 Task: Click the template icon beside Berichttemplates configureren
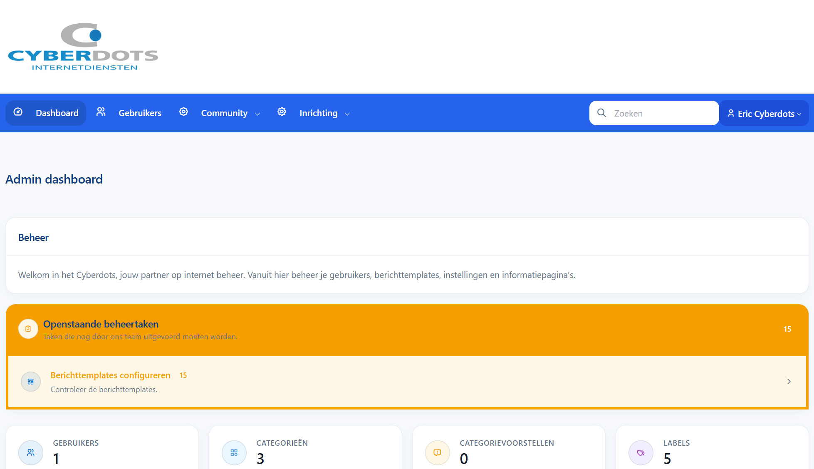[31, 382]
